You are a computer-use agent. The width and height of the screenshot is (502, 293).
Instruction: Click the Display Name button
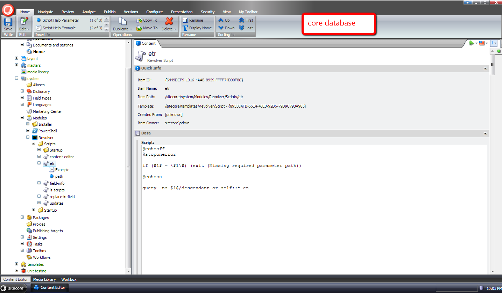tap(197, 28)
